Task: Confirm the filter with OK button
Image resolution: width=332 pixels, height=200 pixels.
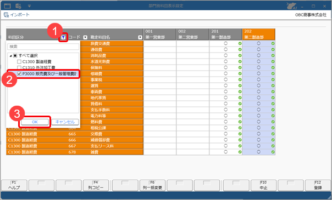Action: 35,122
